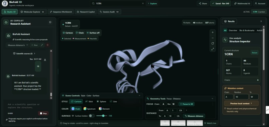Click Export & Report
The width and height of the screenshot is (269, 127).
(195, 123)
